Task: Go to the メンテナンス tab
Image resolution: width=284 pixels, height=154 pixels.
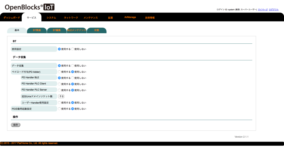Action: (x=91, y=18)
